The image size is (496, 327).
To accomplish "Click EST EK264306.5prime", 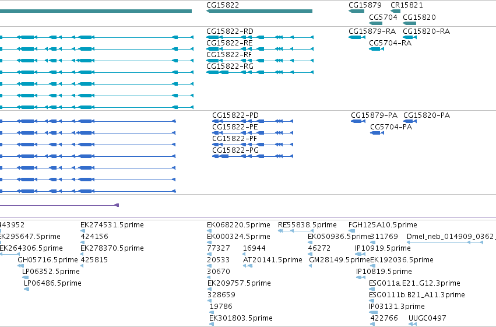I will pos(31,248).
